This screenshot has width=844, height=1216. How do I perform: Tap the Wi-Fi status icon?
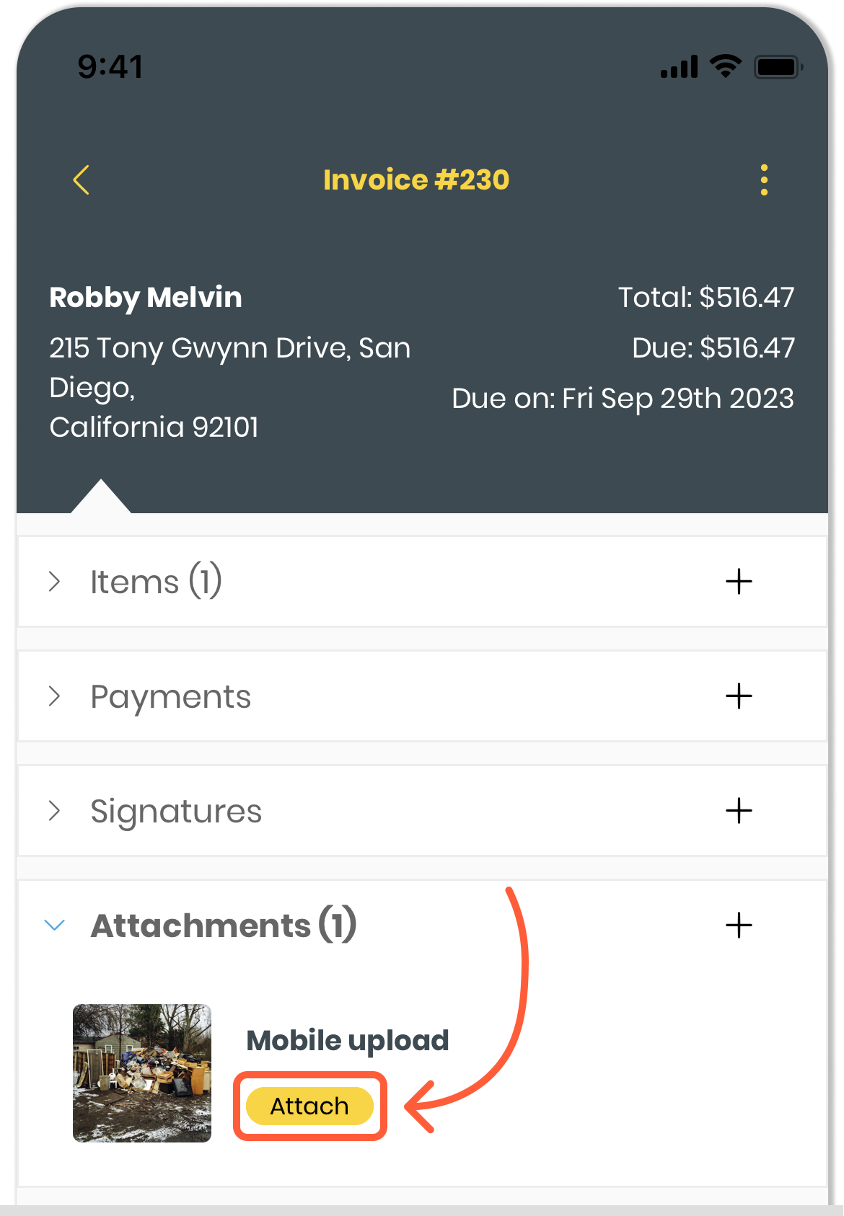[725, 66]
